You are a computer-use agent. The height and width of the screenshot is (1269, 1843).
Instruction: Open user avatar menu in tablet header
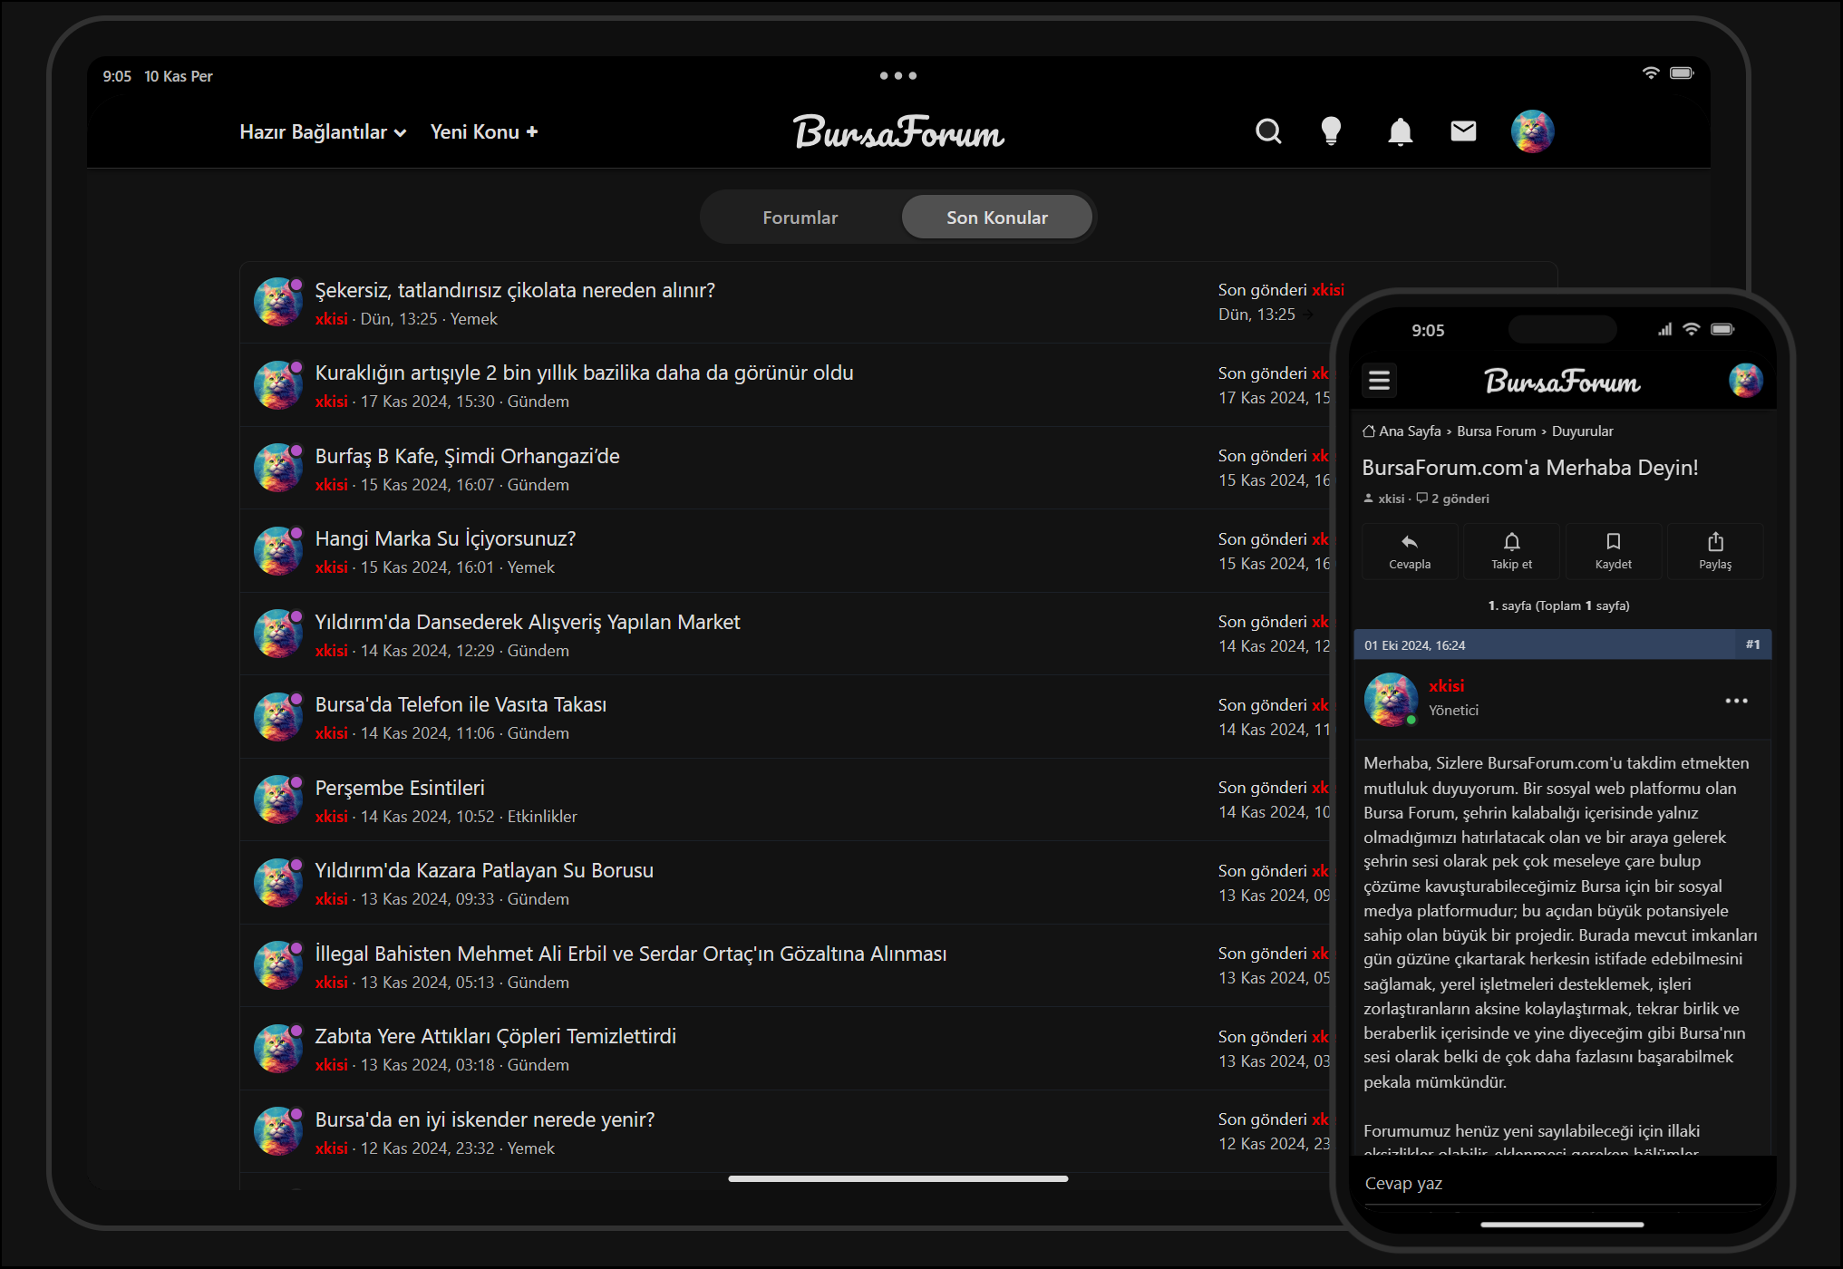(x=1532, y=132)
